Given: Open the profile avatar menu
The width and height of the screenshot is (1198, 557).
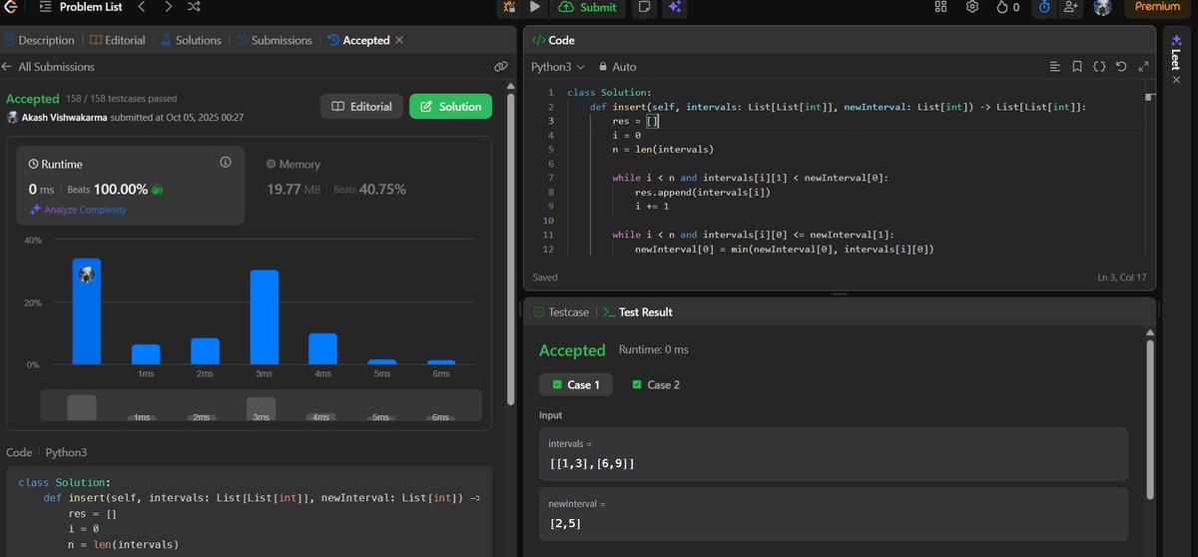Looking at the screenshot, I should click(1102, 8).
